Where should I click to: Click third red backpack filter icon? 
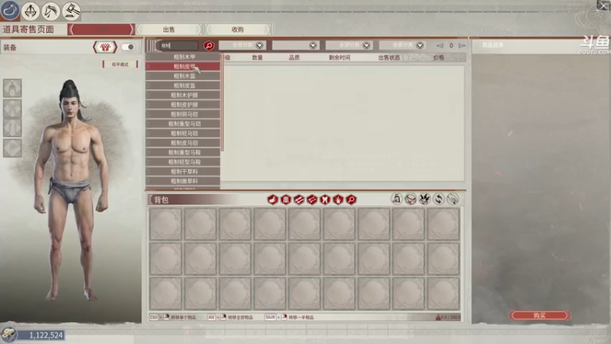coord(299,200)
